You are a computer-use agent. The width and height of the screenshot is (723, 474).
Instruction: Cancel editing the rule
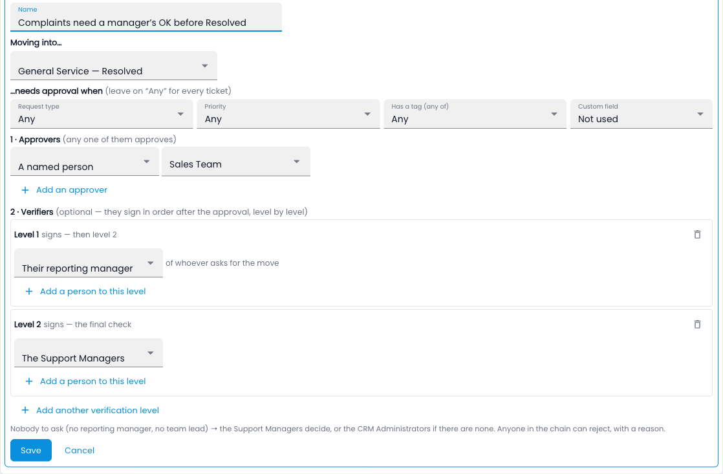point(80,451)
